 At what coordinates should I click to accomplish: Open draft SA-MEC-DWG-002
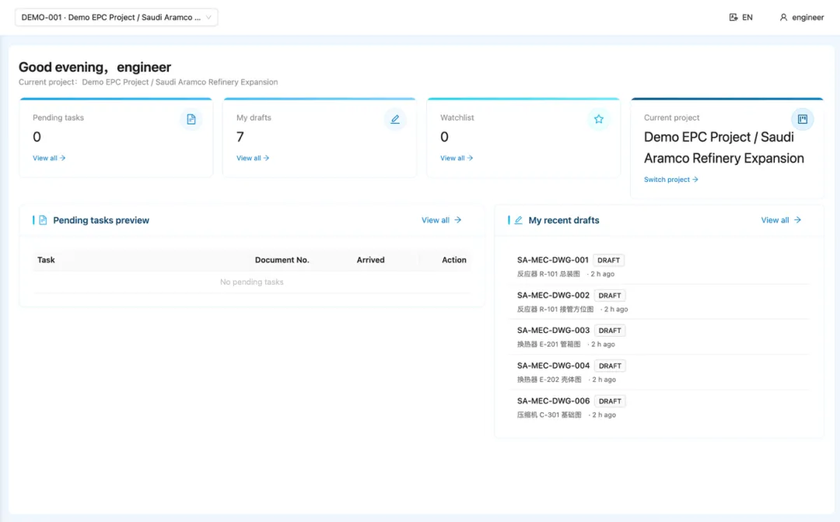tap(553, 296)
